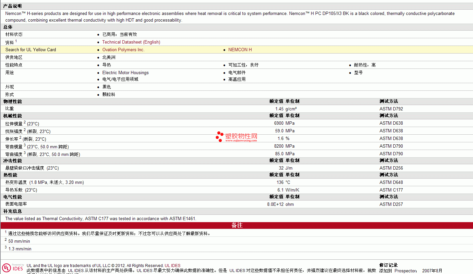Visit the UL IDES link in the copyright line

(172, 266)
